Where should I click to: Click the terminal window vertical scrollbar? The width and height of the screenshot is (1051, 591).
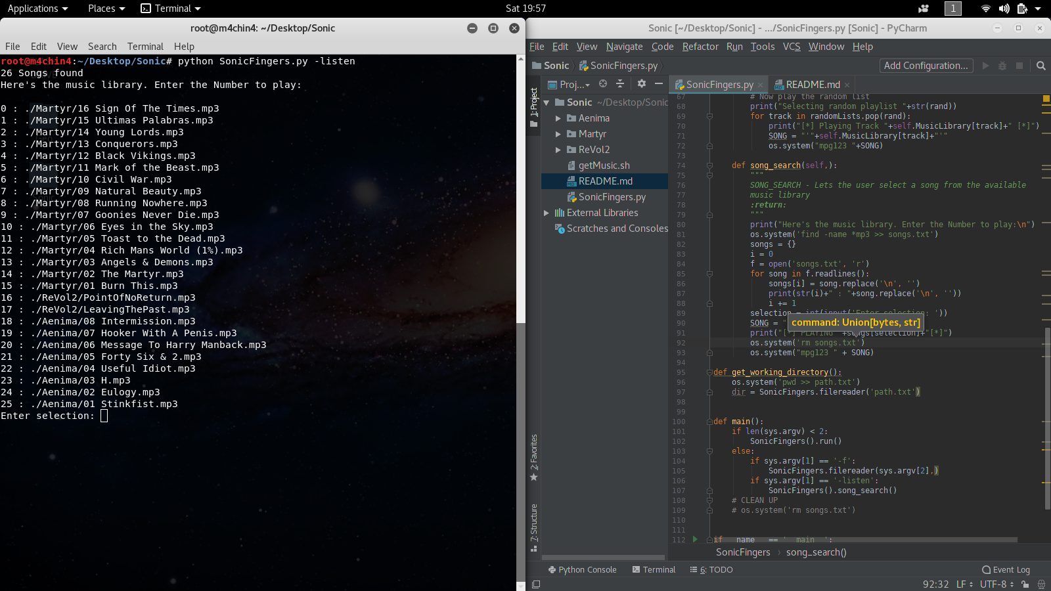(521, 190)
